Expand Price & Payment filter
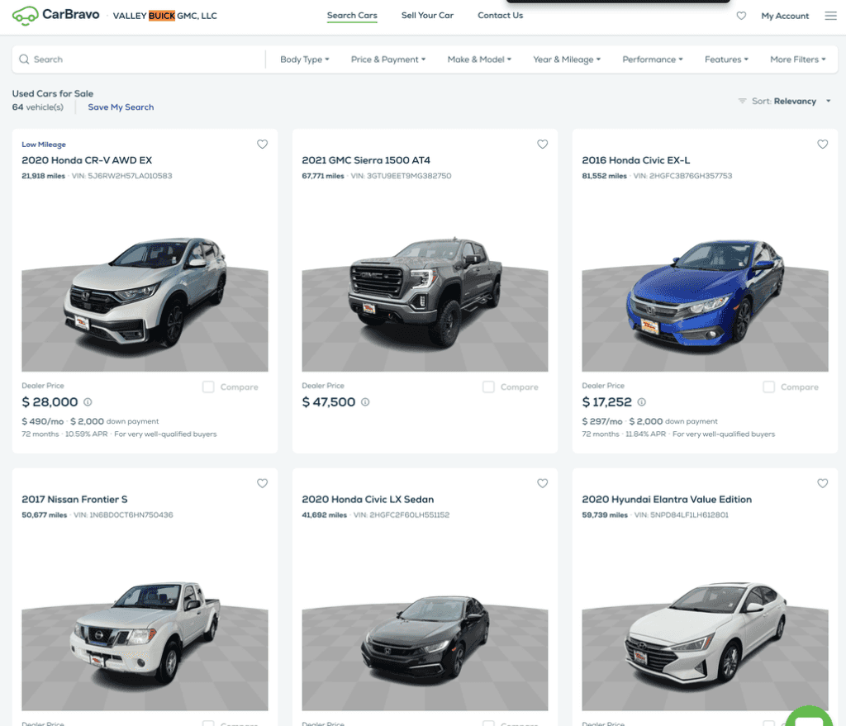Screen dimensions: 846x726 388,59
